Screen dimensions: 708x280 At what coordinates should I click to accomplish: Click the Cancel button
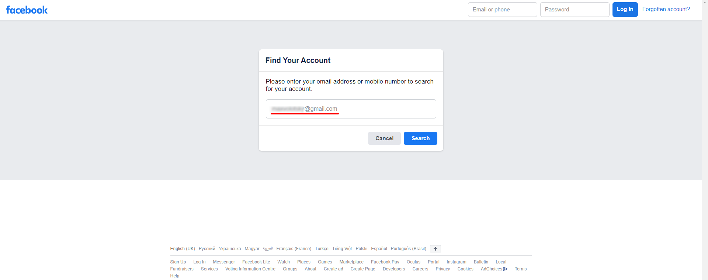click(384, 138)
